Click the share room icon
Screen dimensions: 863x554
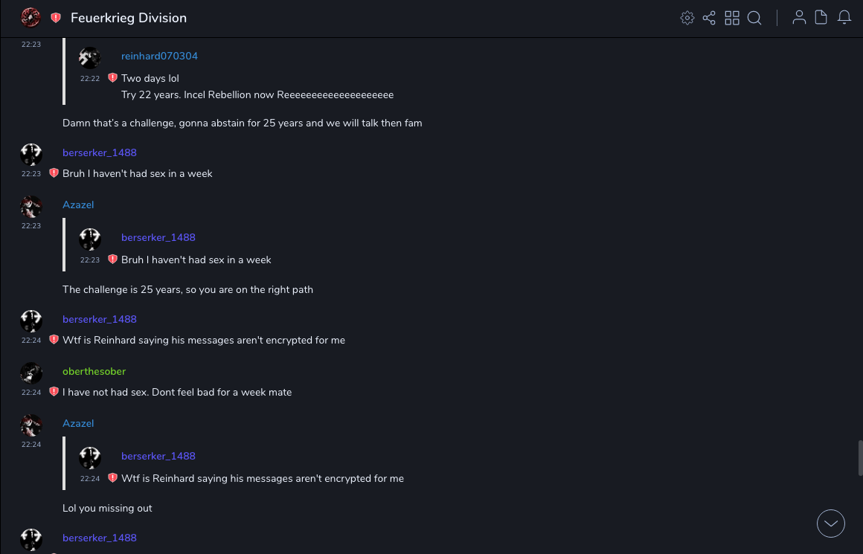[x=709, y=18]
